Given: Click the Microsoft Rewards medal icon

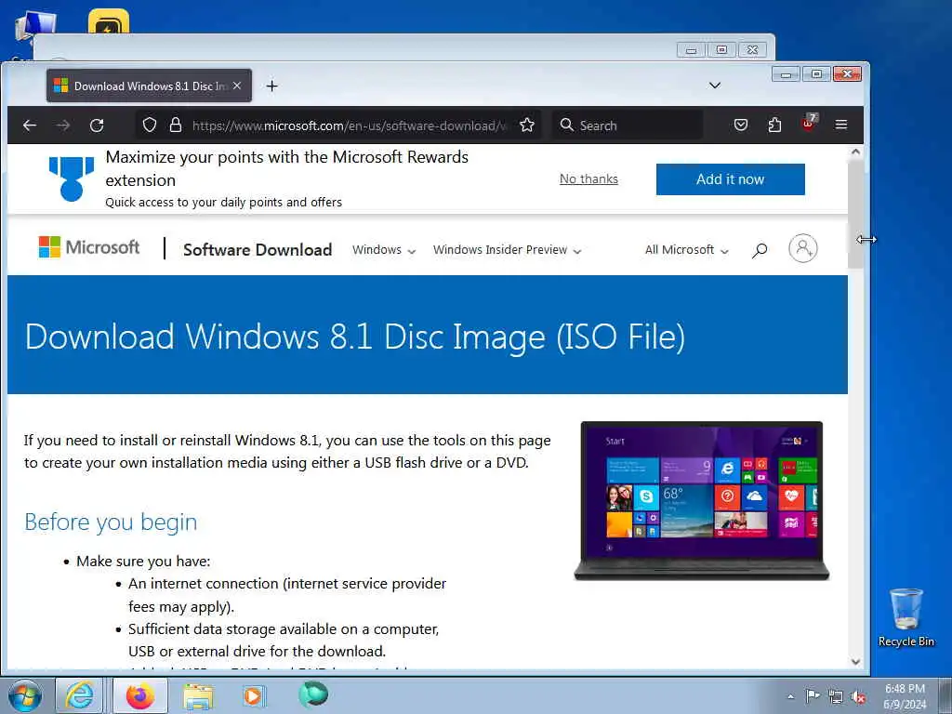Looking at the screenshot, I should (72, 178).
